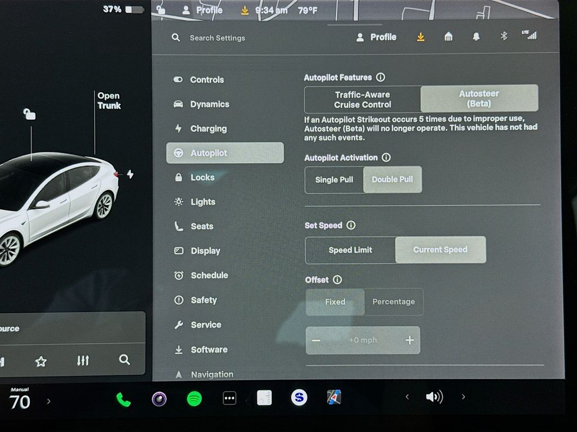Tap the 79°F outside temperature
The image size is (577, 432).
point(308,10)
